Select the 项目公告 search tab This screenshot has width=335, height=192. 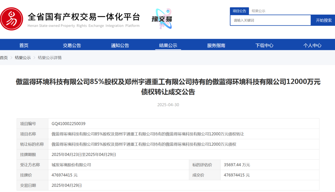pyautogui.click(x=239, y=11)
